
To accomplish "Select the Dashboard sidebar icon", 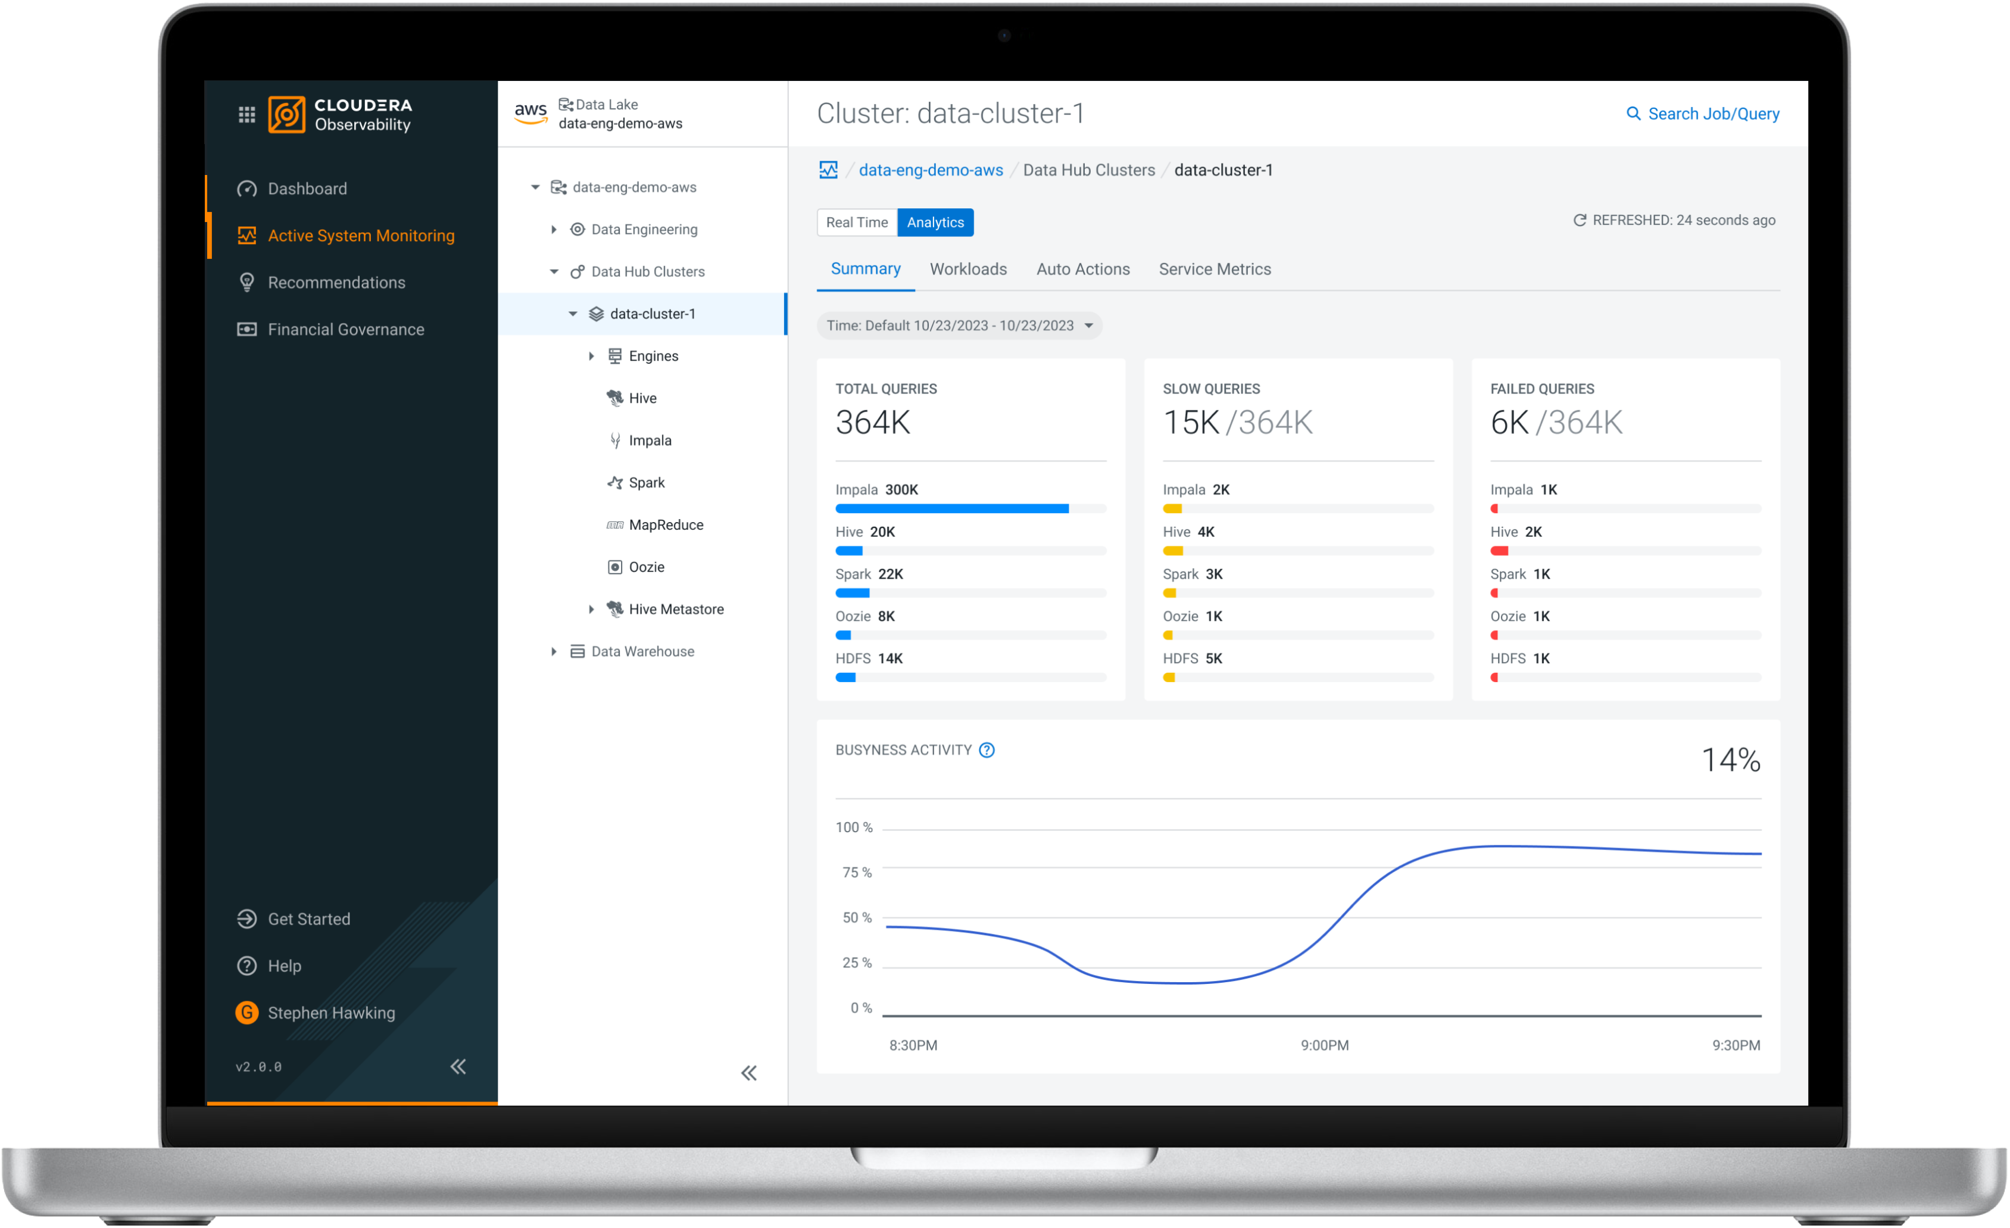I will [x=248, y=188].
